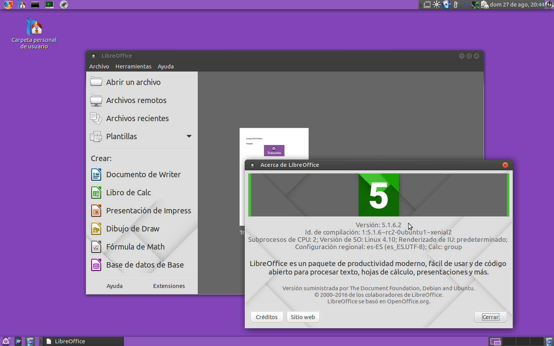
Task: Create a Base de datos de Base
Action: [145, 265]
